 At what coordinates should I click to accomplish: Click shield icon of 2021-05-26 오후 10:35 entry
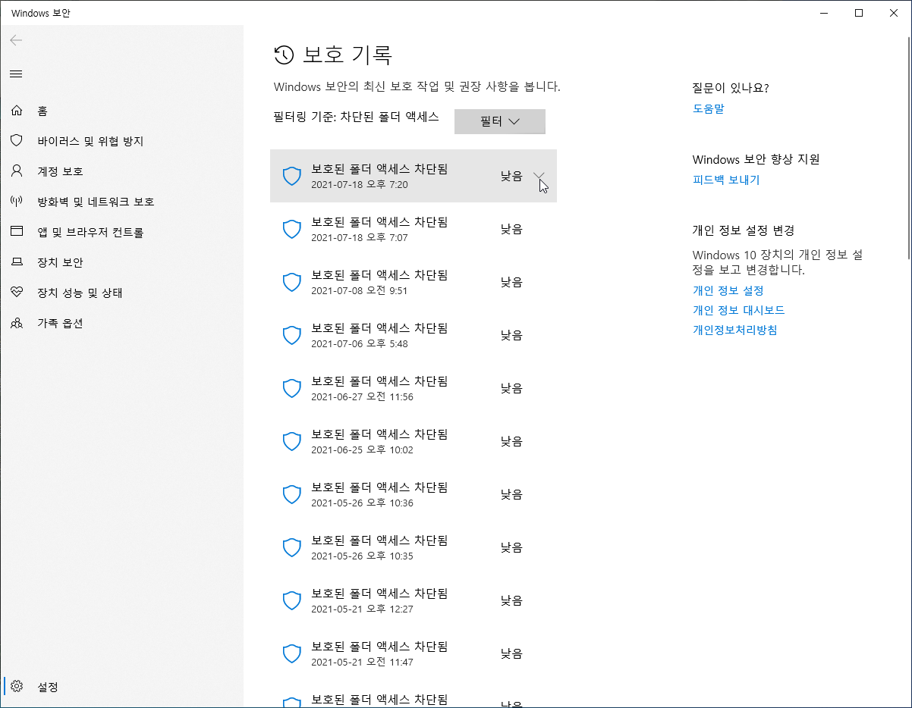click(x=292, y=547)
